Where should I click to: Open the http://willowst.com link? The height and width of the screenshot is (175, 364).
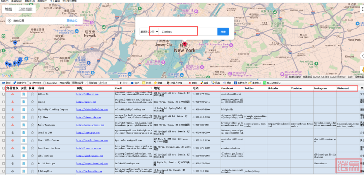click(x=87, y=94)
